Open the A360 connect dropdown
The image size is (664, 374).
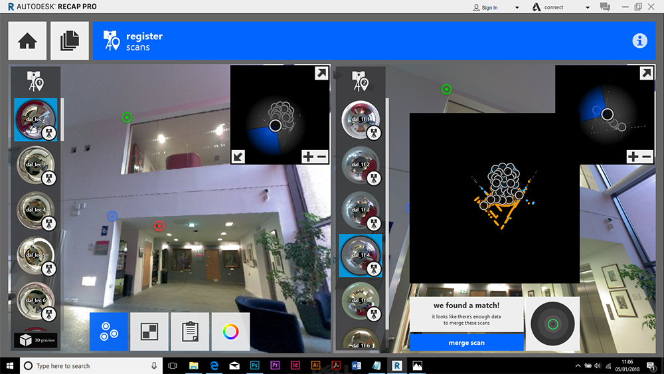(561, 7)
